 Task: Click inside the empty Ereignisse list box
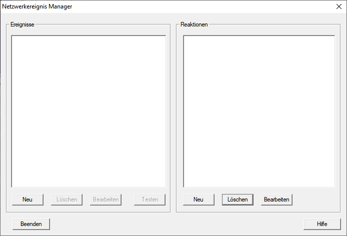tap(88, 111)
